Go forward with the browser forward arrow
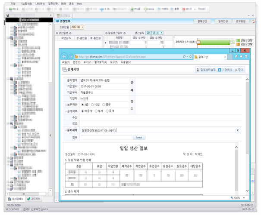 [71, 57]
